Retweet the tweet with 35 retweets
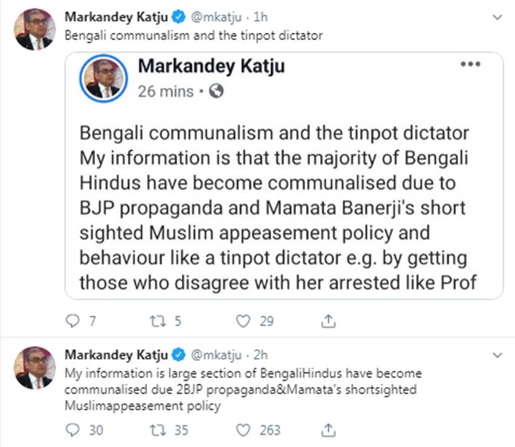The image size is (515, 447). pyautogui.click(x=159, y=430)
